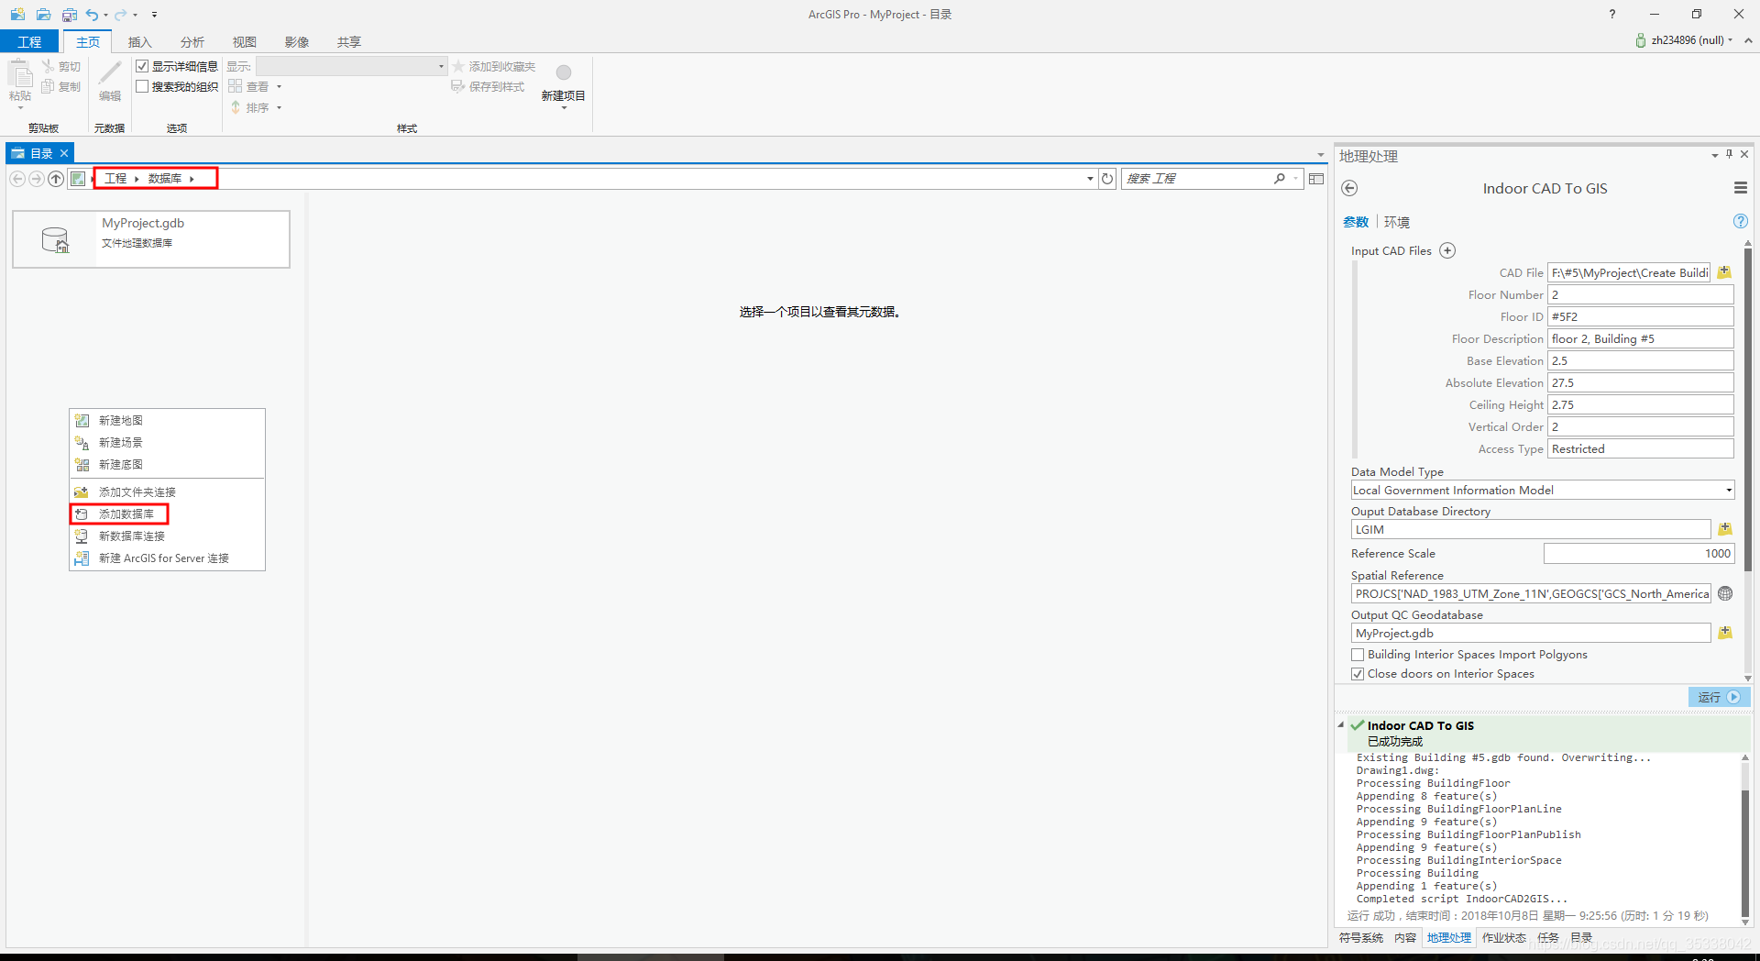Click the Undo arrow in quick access
Screen dimensions: 1760x961
click(x=92, y=15)
